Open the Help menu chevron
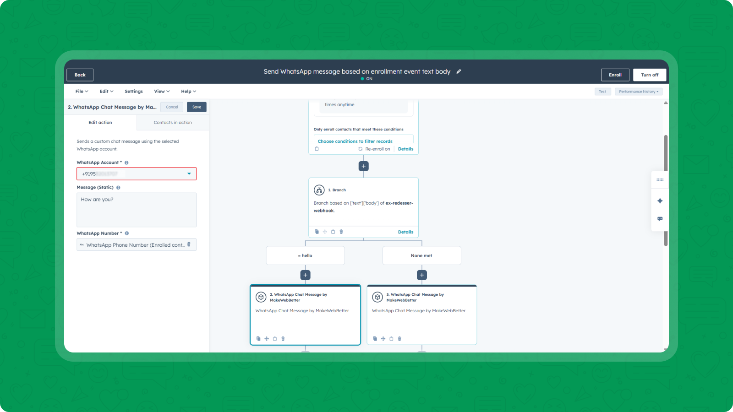733x412 pixels. tap(194, 91)
